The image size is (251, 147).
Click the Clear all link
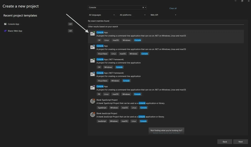coord(173,8)
